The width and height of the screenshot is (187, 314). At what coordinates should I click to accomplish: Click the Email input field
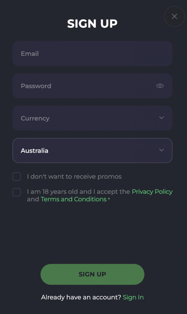[92, 53]
